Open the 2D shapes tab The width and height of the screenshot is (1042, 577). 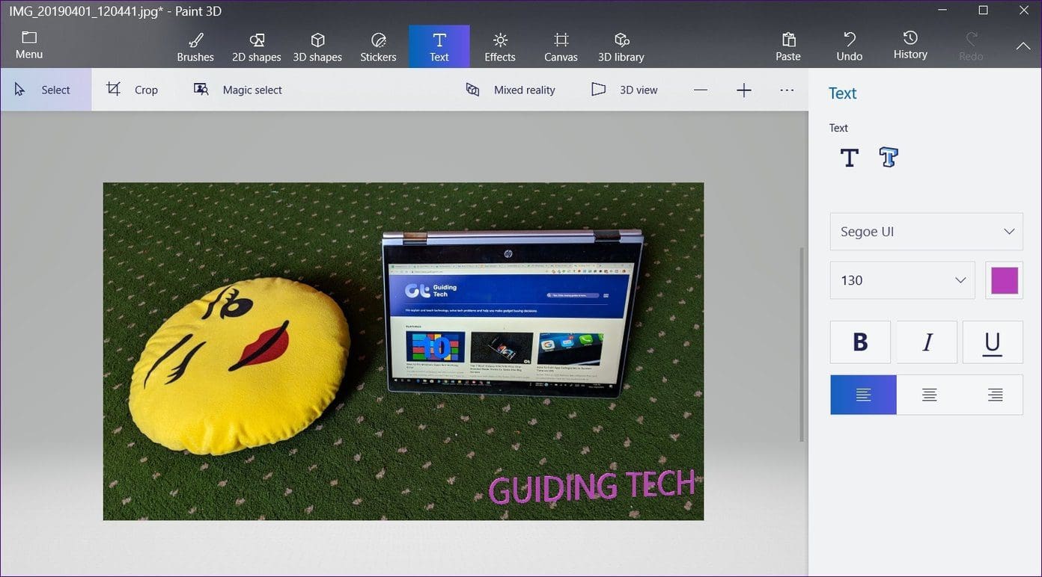[x=257, y=46]
